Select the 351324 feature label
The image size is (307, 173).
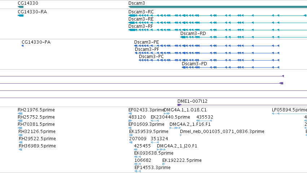[x=159, y=139]
